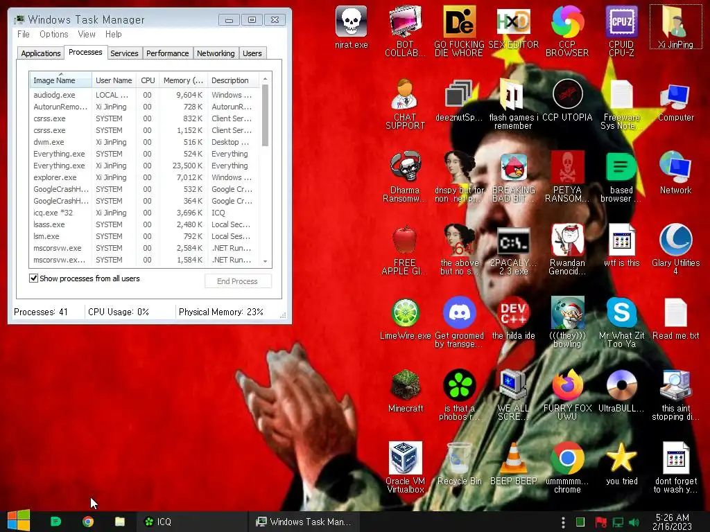The width and height of the screenshot is (710, 532).
Task: Click the Windows Start button
Action: (x=19, y=521)
